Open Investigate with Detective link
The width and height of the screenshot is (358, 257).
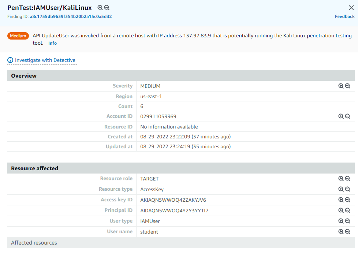[x=45, y=60]
